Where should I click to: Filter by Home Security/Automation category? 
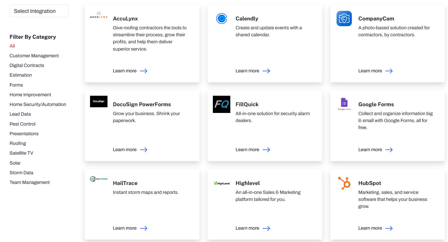point(38,104)
